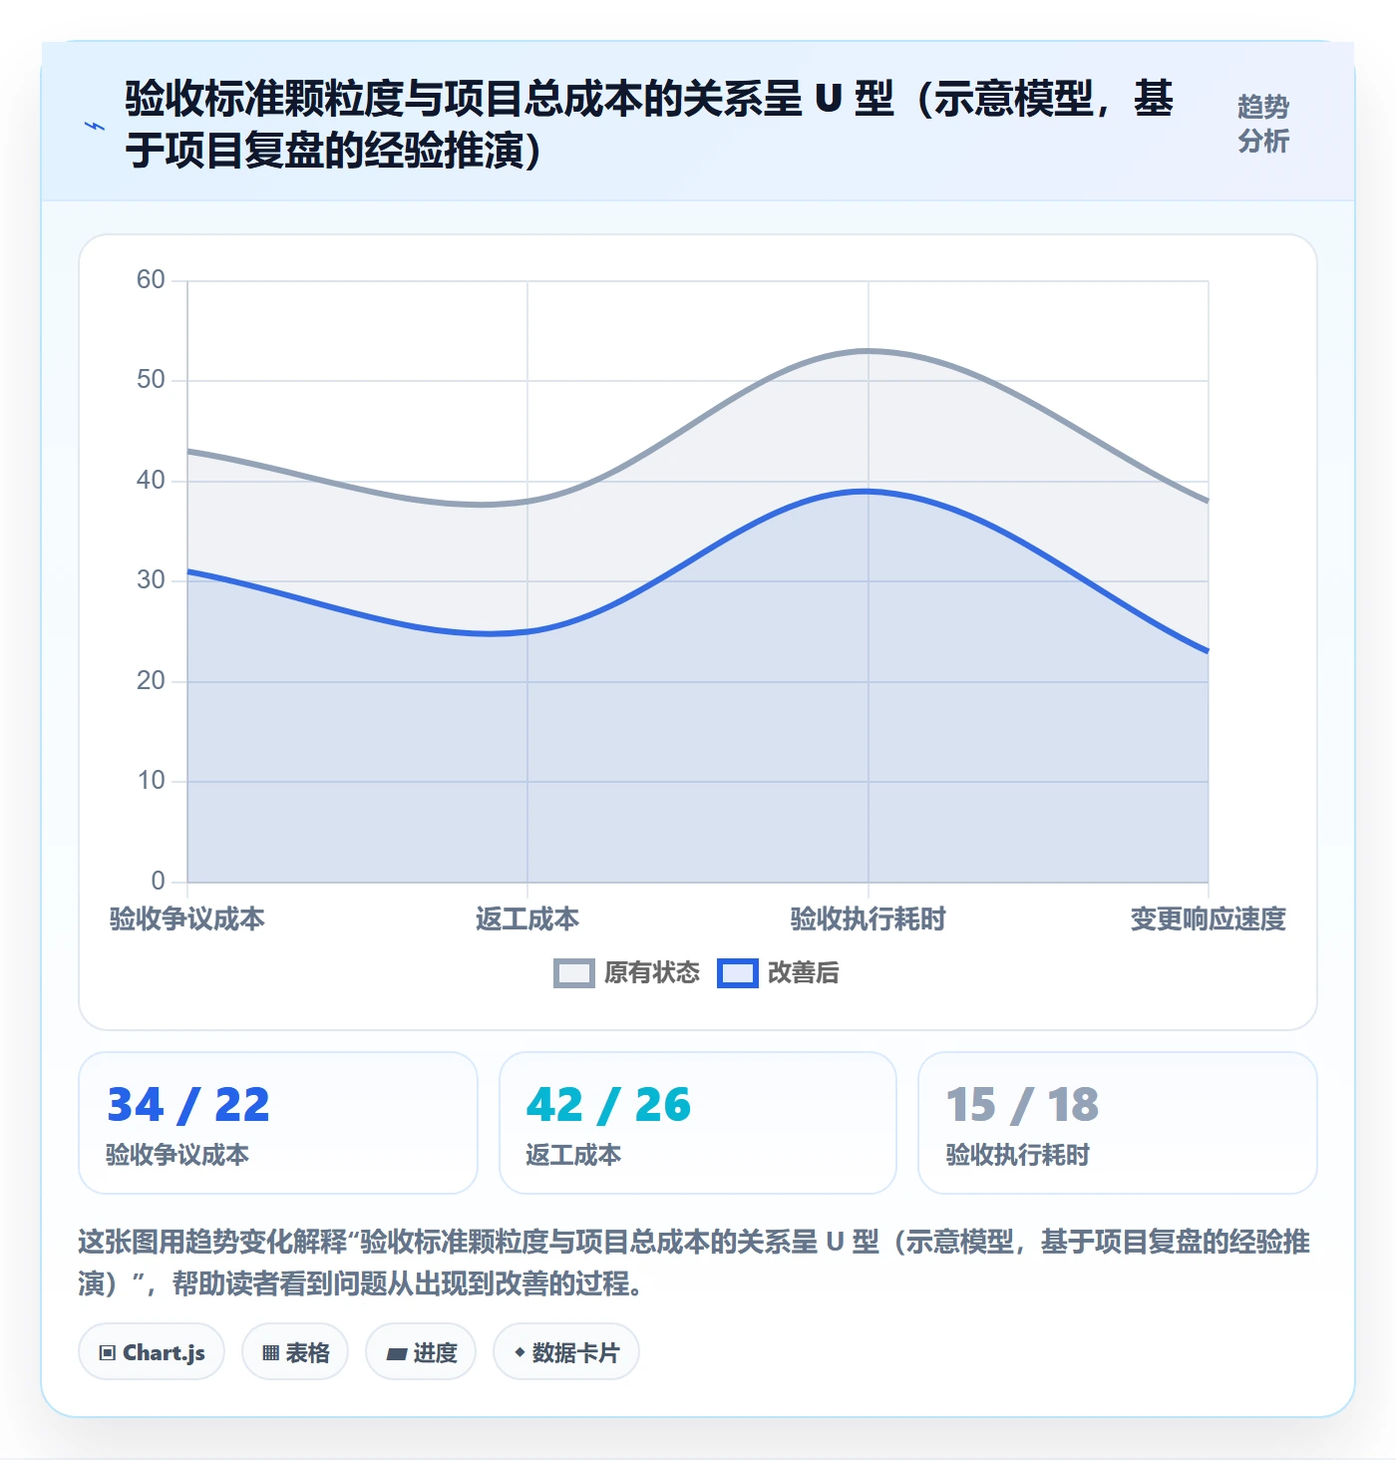Image resolution: width=1396 pixels, height=1460 pixels.
Task: Click the 变更响应速度 x-axis label
Action: 1209,918
